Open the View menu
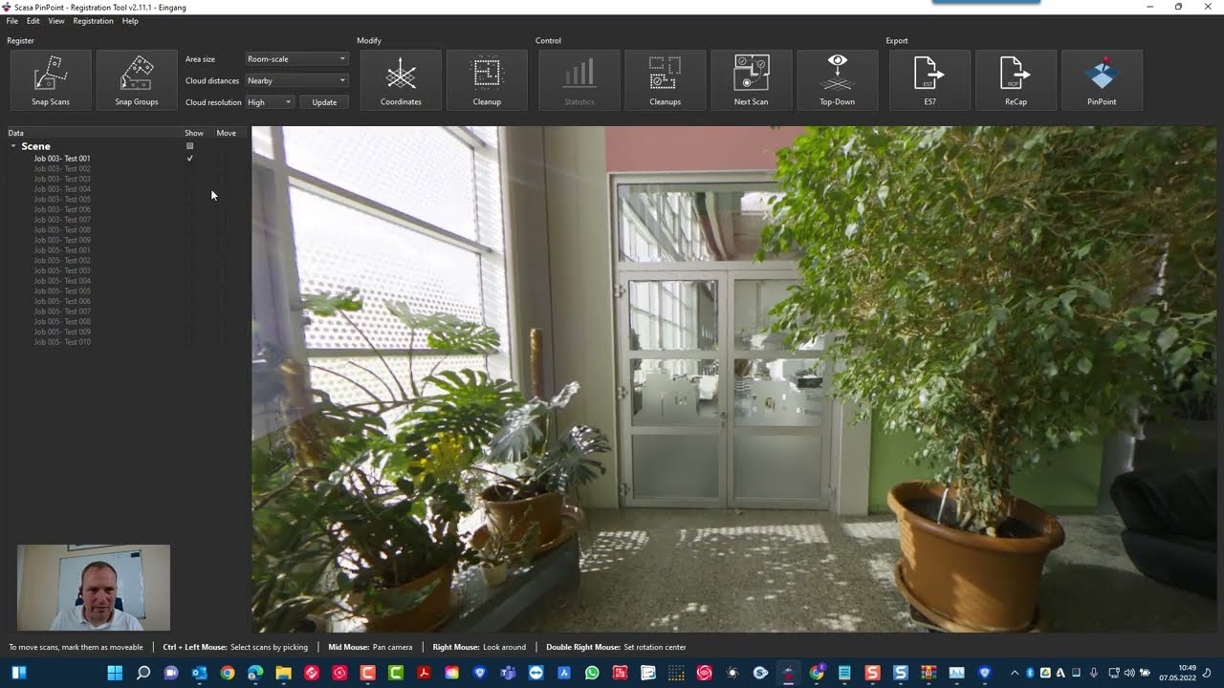Screen dimensions: 1224x688 (x=56, y=21)
